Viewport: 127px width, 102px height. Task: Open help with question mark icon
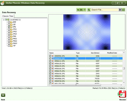[x=85, y=10]
